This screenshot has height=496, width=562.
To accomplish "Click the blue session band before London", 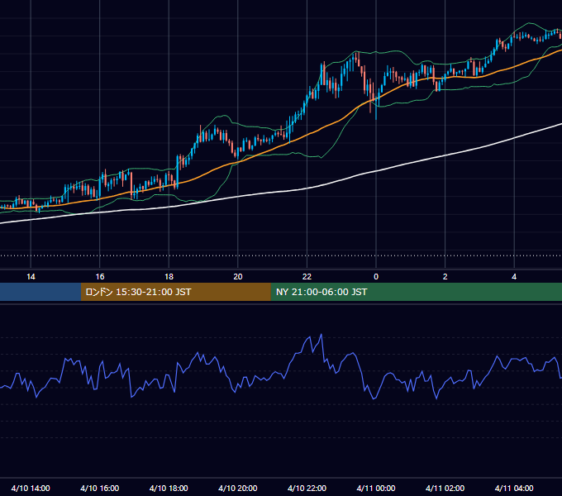I will coord(40,292).
